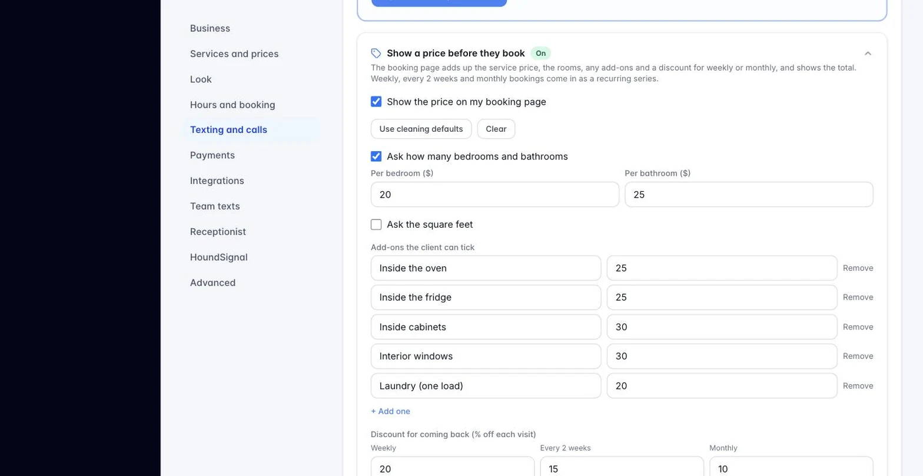Edit the Inside the fridge add-on name

point(486,298)
